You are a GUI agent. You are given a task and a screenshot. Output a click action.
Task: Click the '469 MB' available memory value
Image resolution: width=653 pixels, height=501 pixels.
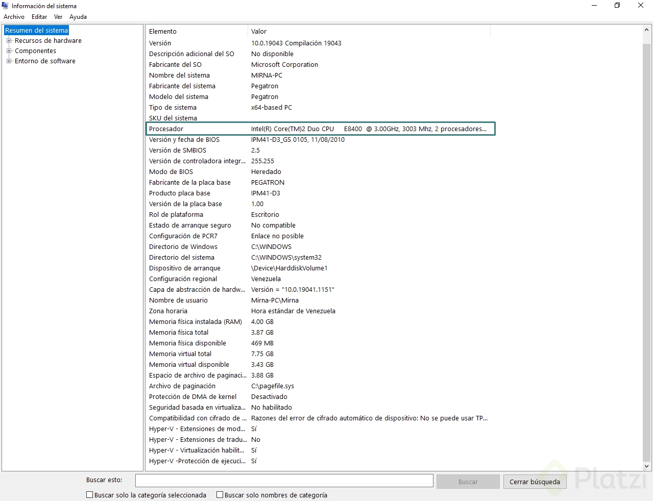[x=262, y=343]
